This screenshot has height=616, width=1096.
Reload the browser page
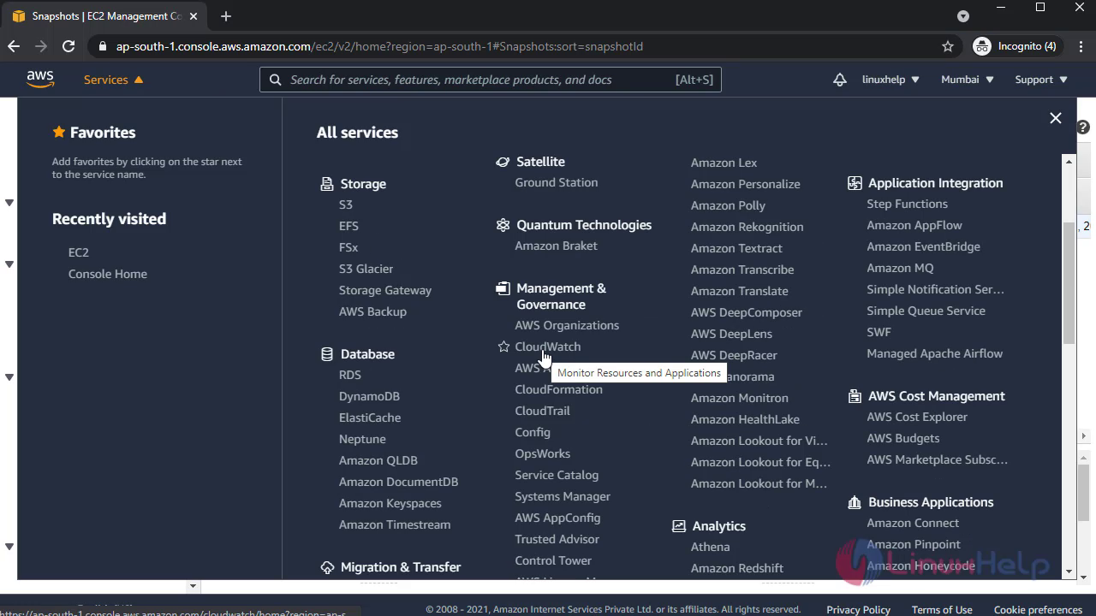click(68, 46)
